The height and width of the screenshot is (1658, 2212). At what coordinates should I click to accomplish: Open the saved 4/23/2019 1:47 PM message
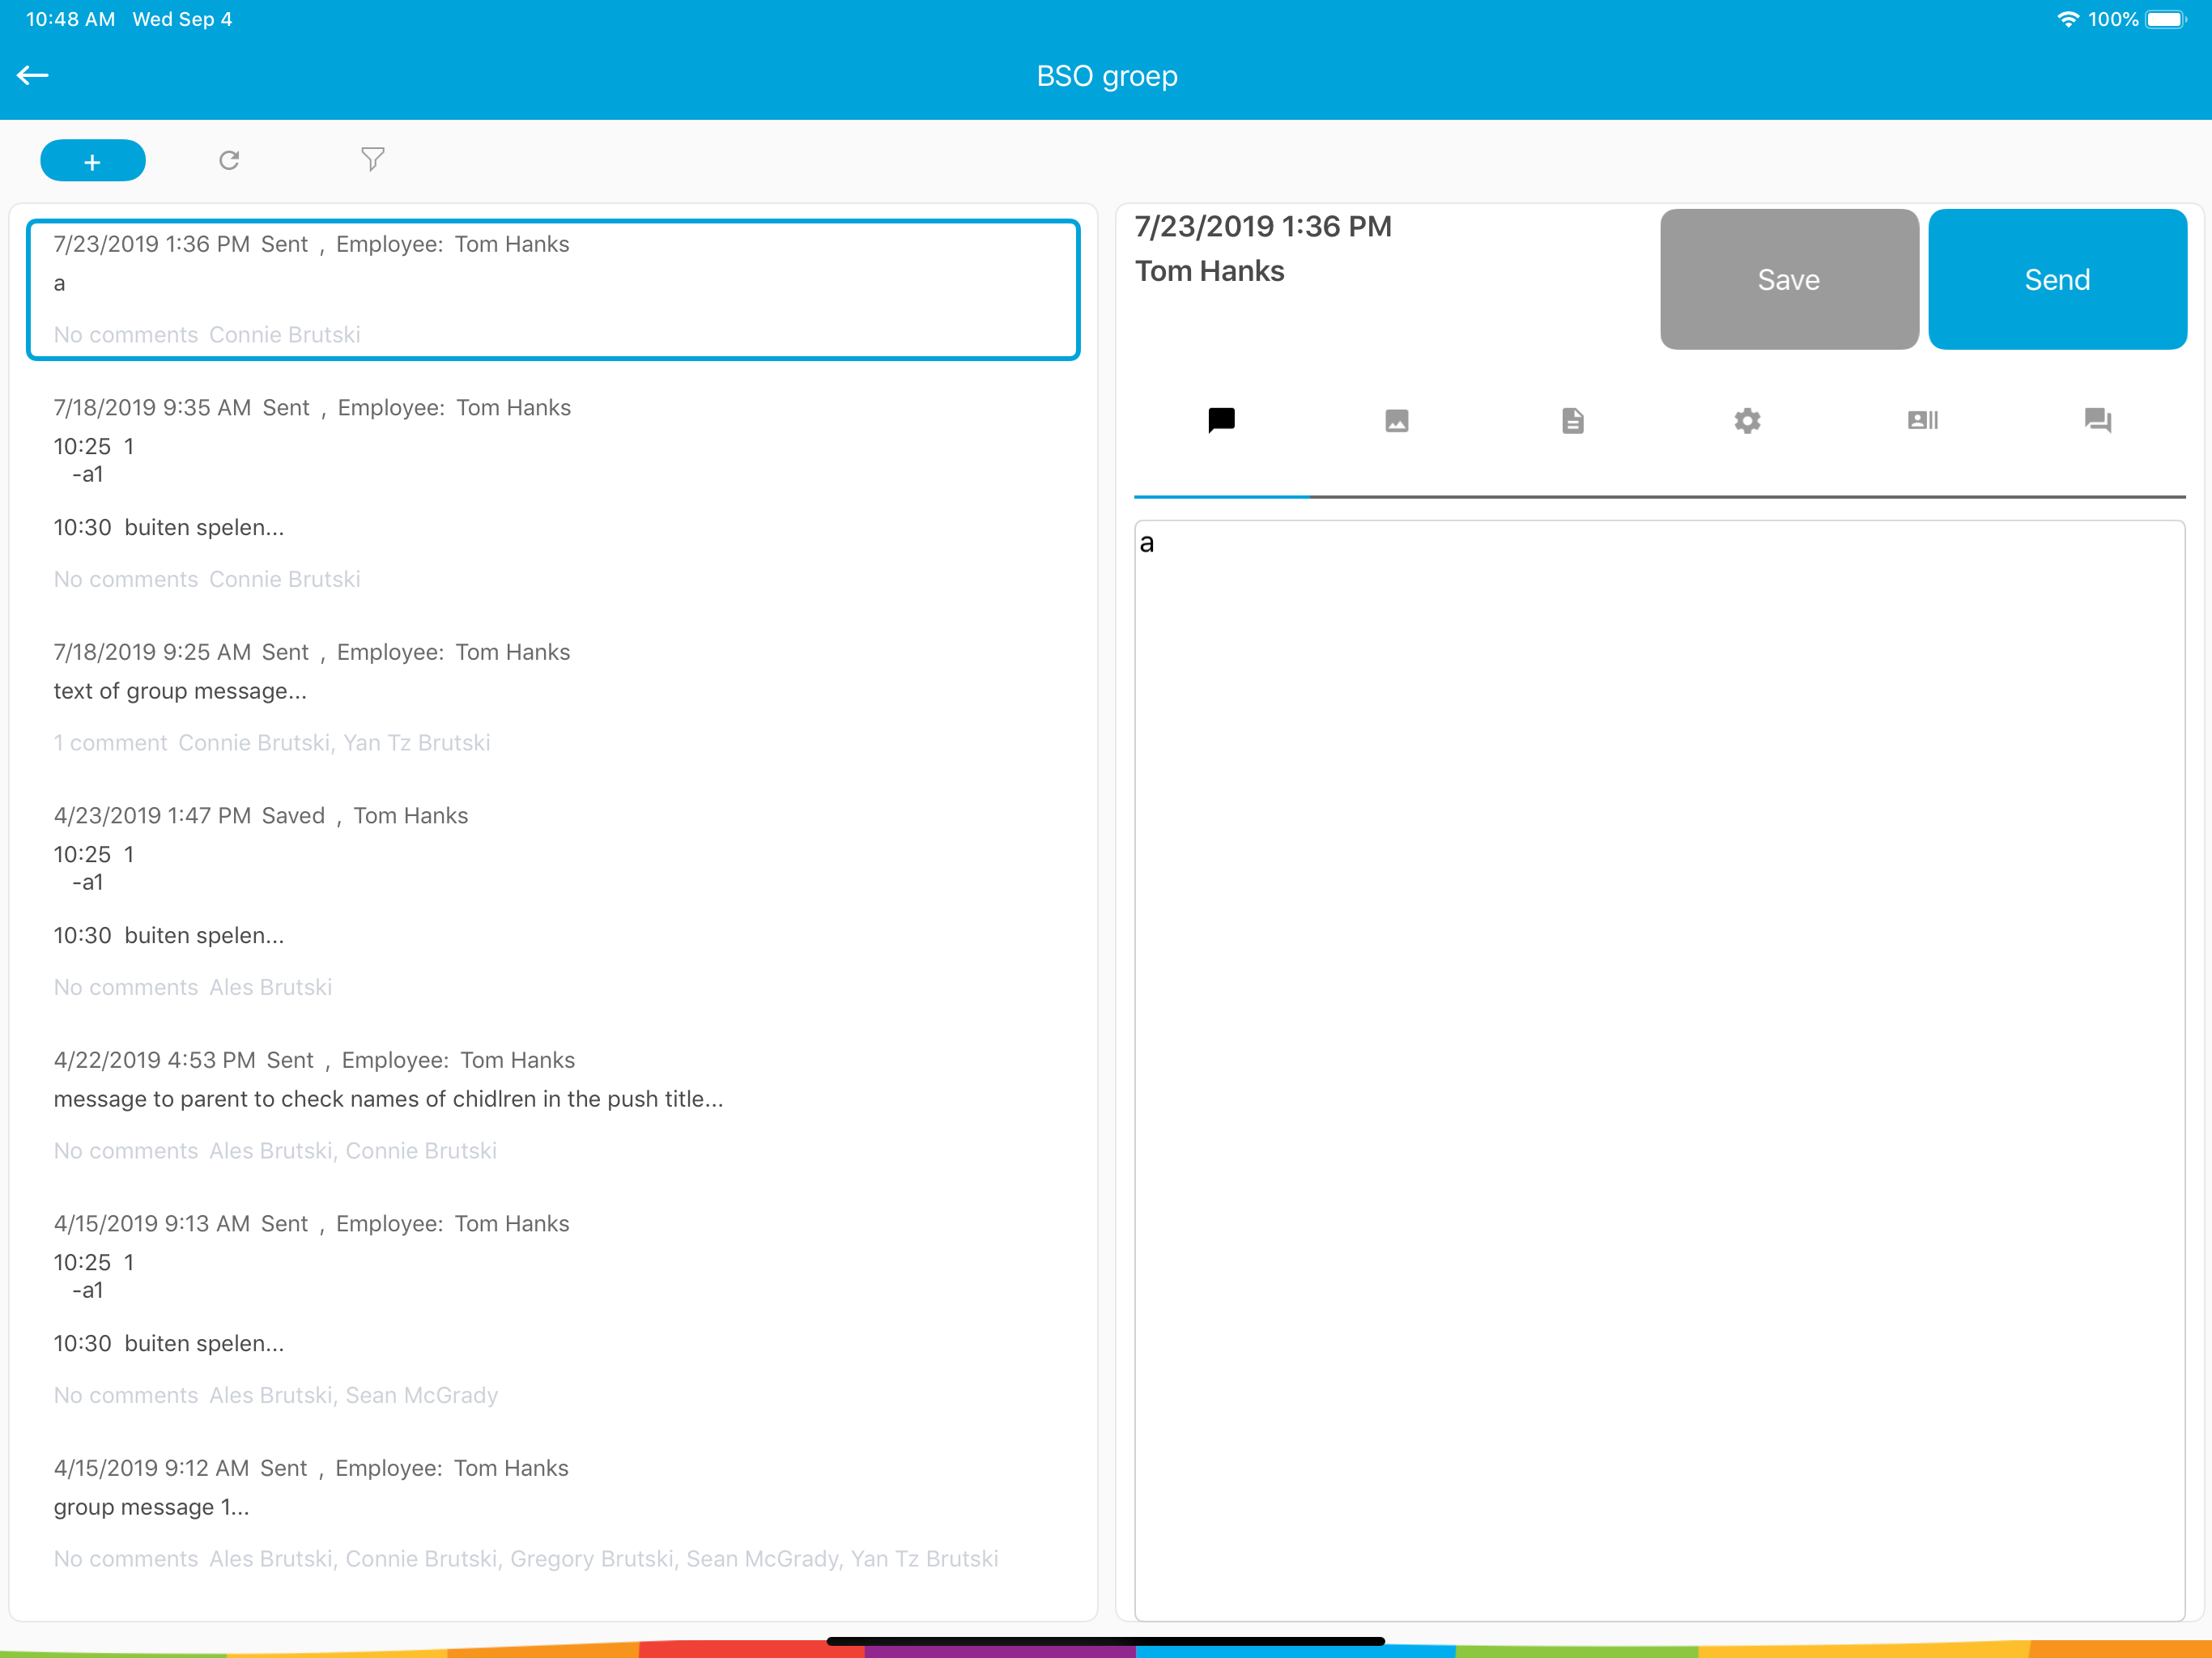click(x=553, y=901)
